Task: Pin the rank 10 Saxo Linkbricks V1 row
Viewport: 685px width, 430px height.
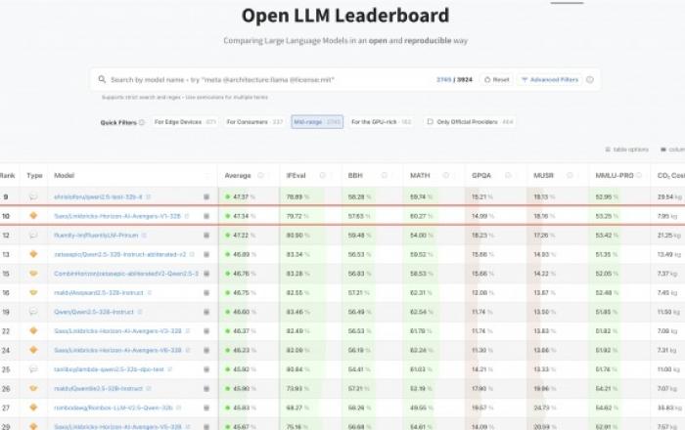Action: pyautogui.click(x=206, y=216)
